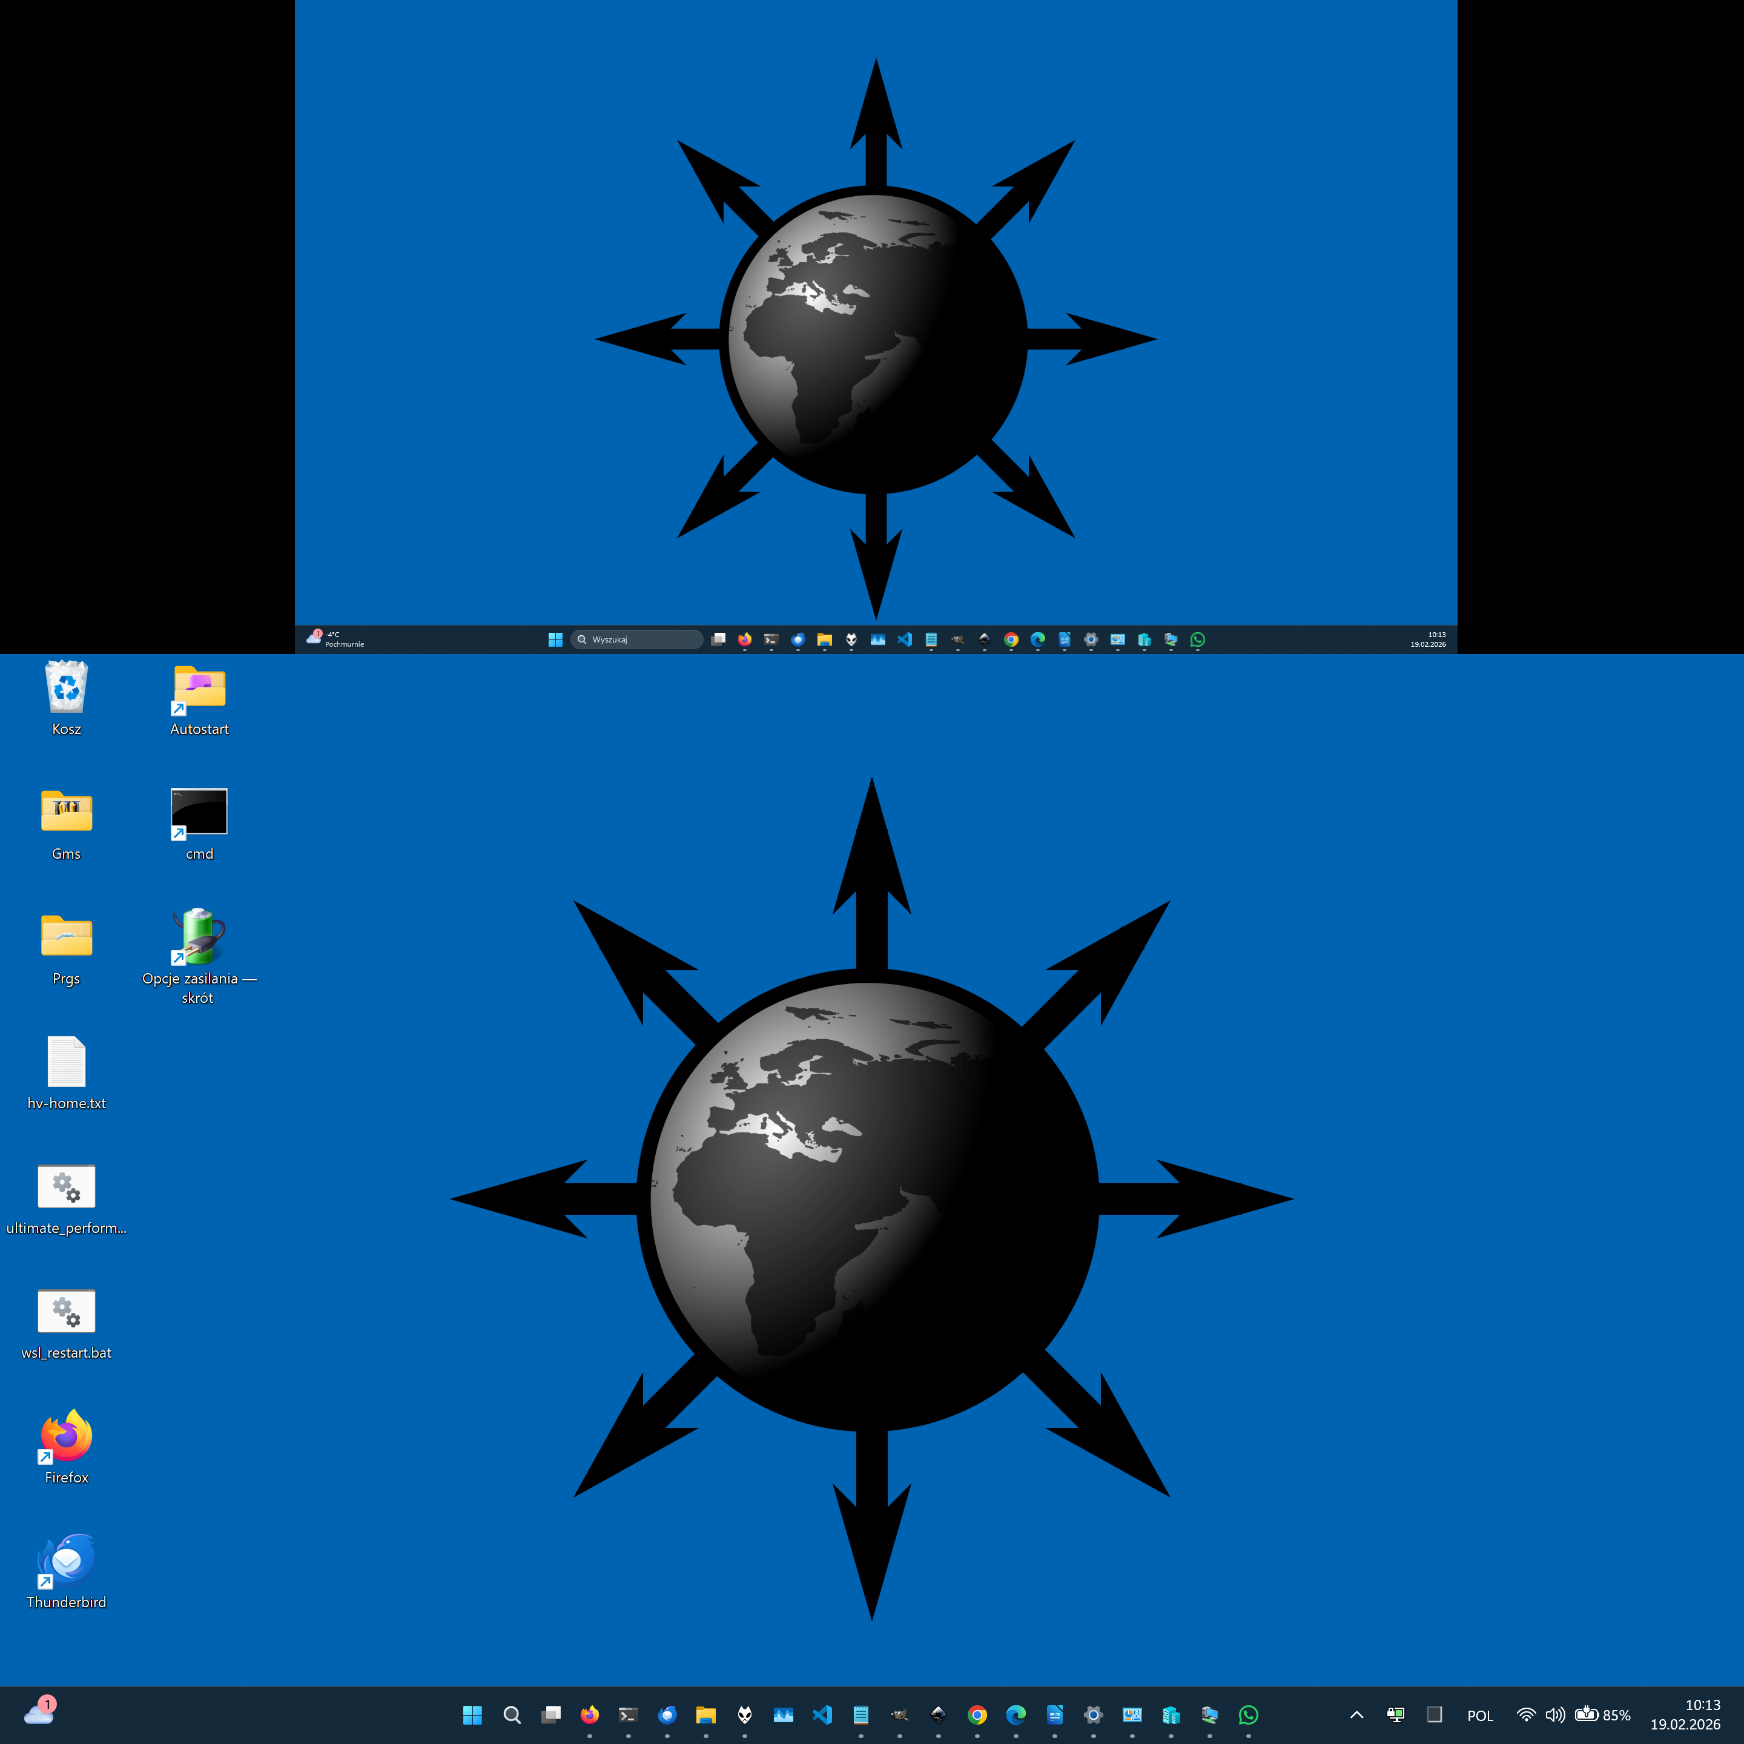Click the Google Chrome taskbar icon
Screen dimensions: 1744x1744
(x=977, y=1714)
